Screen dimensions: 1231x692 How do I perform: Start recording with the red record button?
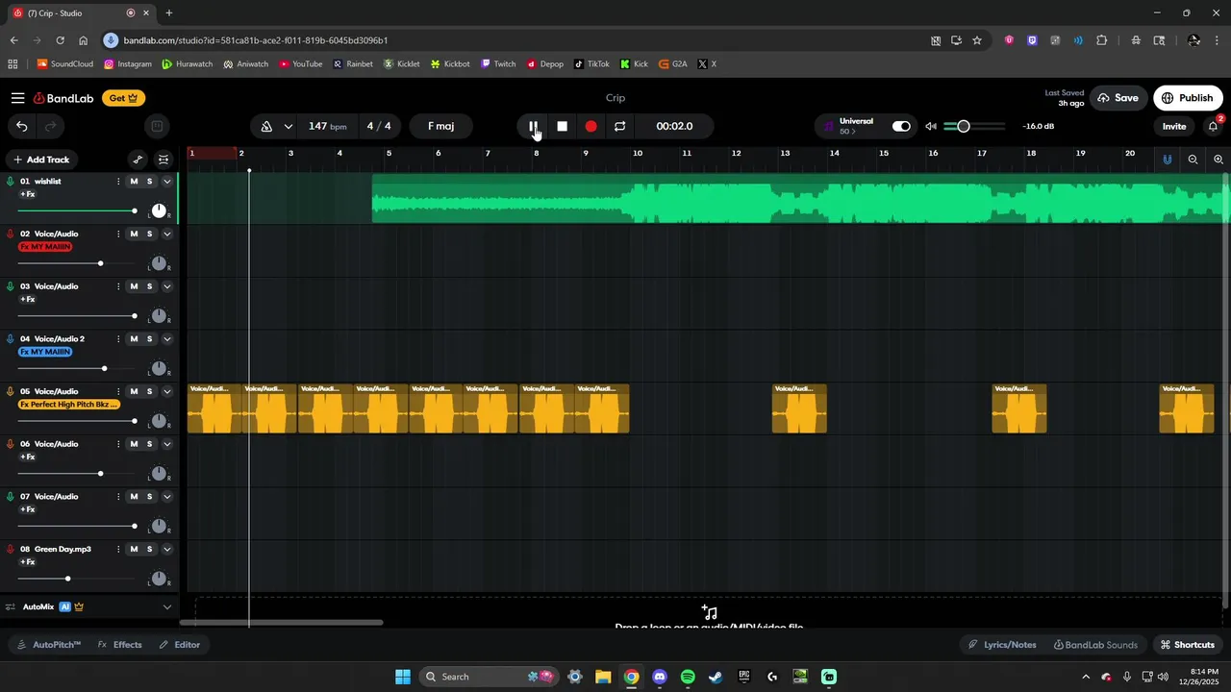pos(590,126)
